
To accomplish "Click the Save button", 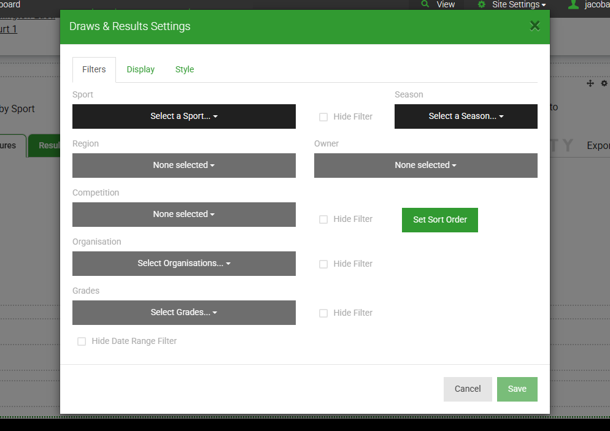I will [517, 389].
